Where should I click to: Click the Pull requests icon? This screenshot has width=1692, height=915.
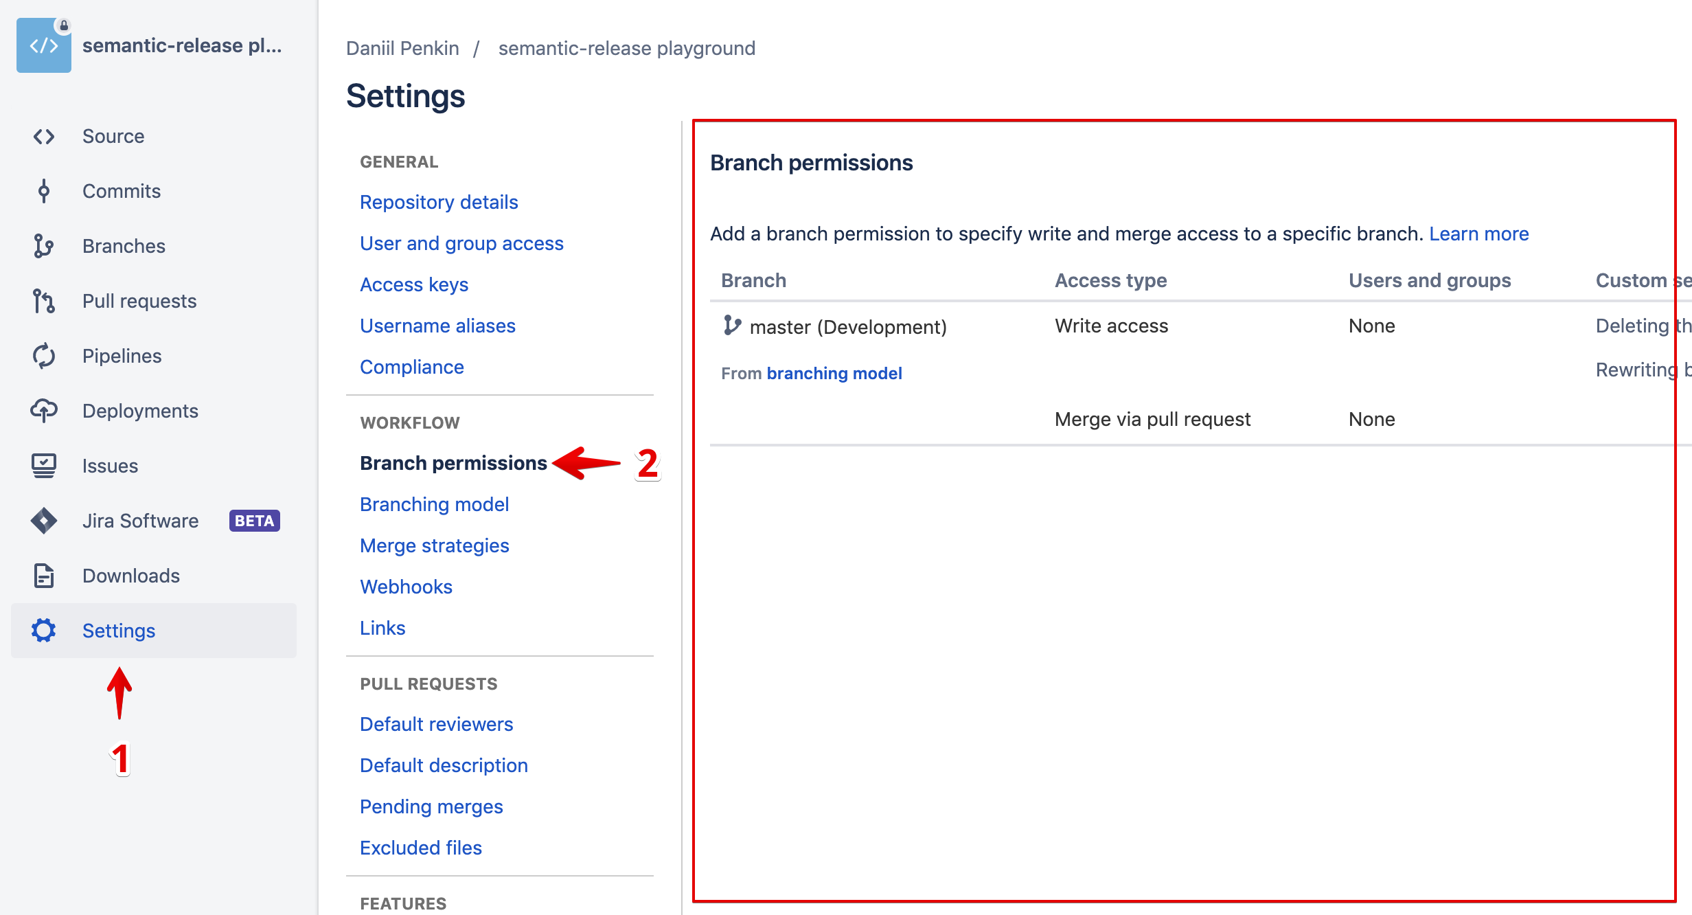(x=44, y=301)
